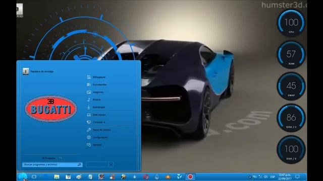Open Este equipo from the Start menu
Screen dimensions: 323x181
(96, 115)
